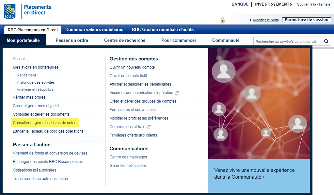Open the Mon portefeuille menu

point(23,40)
